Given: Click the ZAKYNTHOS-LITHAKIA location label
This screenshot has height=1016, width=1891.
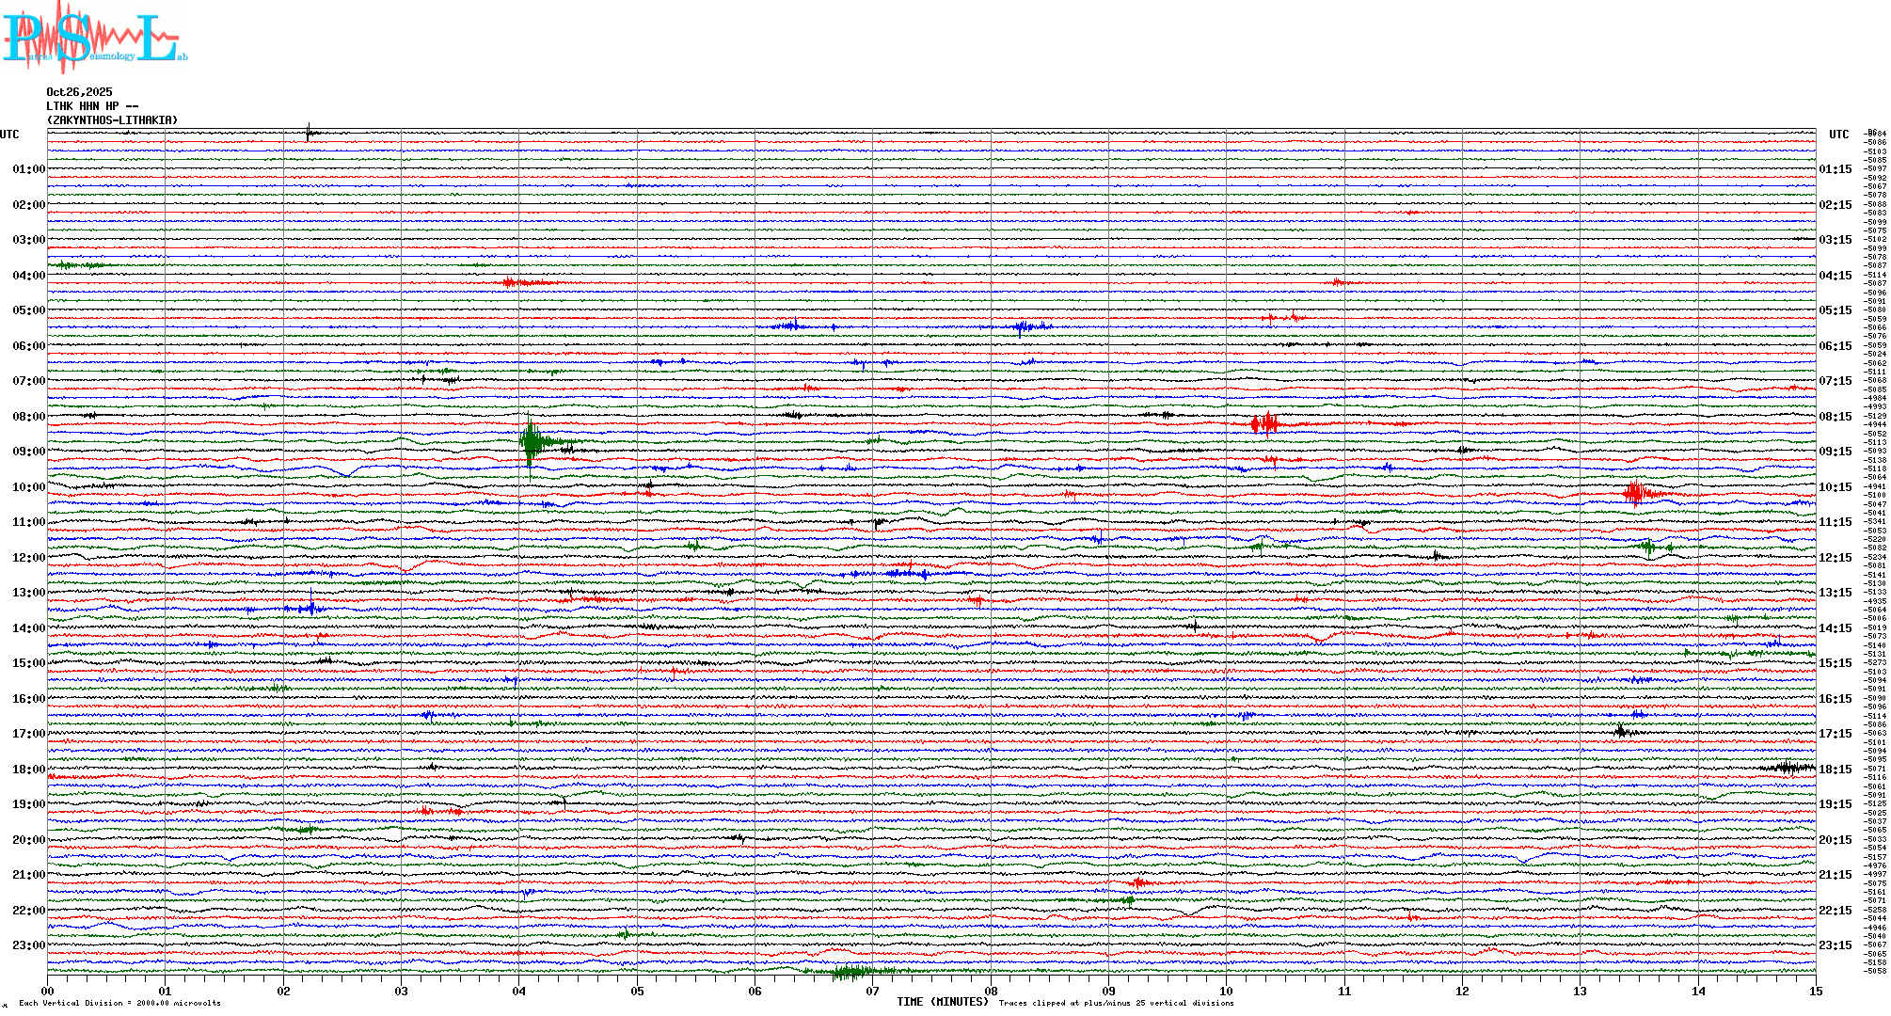Looking at the screenshot, I should click(x=112, y=120).
